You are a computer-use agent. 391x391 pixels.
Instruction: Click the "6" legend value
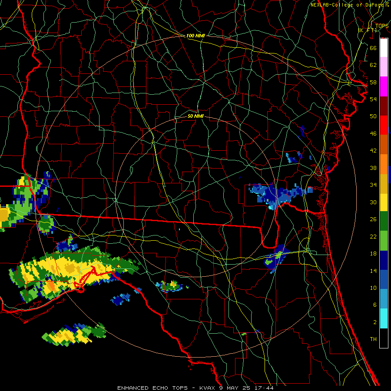point(374,305)
